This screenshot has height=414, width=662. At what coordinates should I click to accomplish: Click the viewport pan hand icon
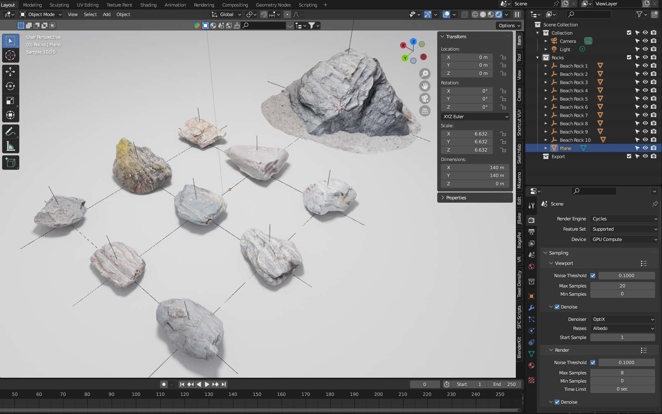point(424,86)
